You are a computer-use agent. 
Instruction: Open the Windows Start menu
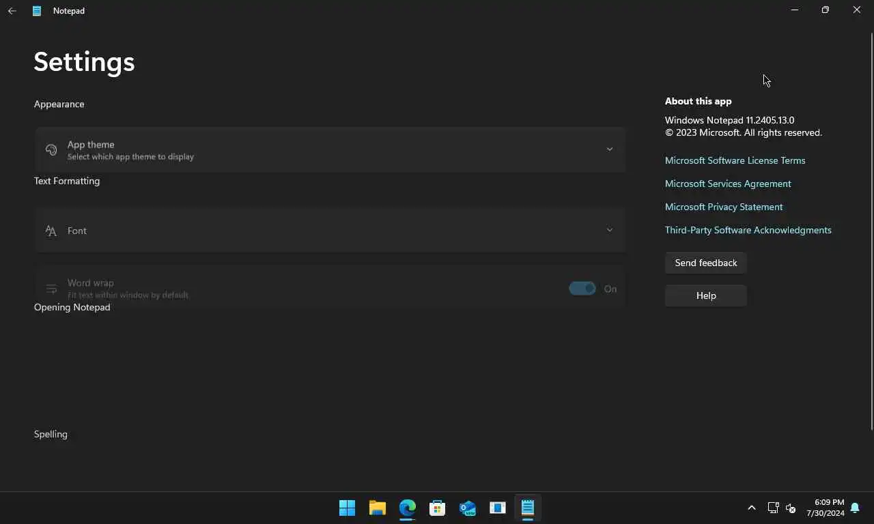click(x=347, y=508)
